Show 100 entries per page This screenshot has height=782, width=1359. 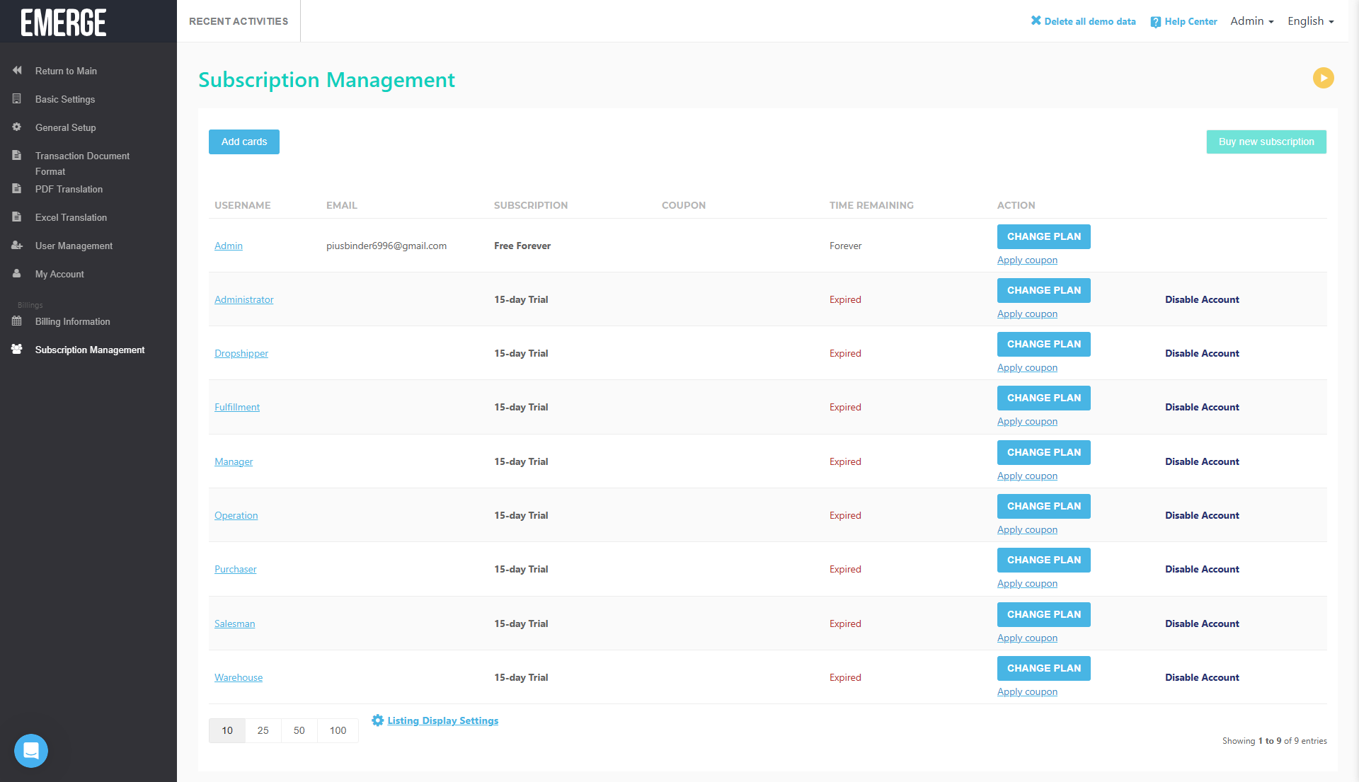click(x=338, y=730)
